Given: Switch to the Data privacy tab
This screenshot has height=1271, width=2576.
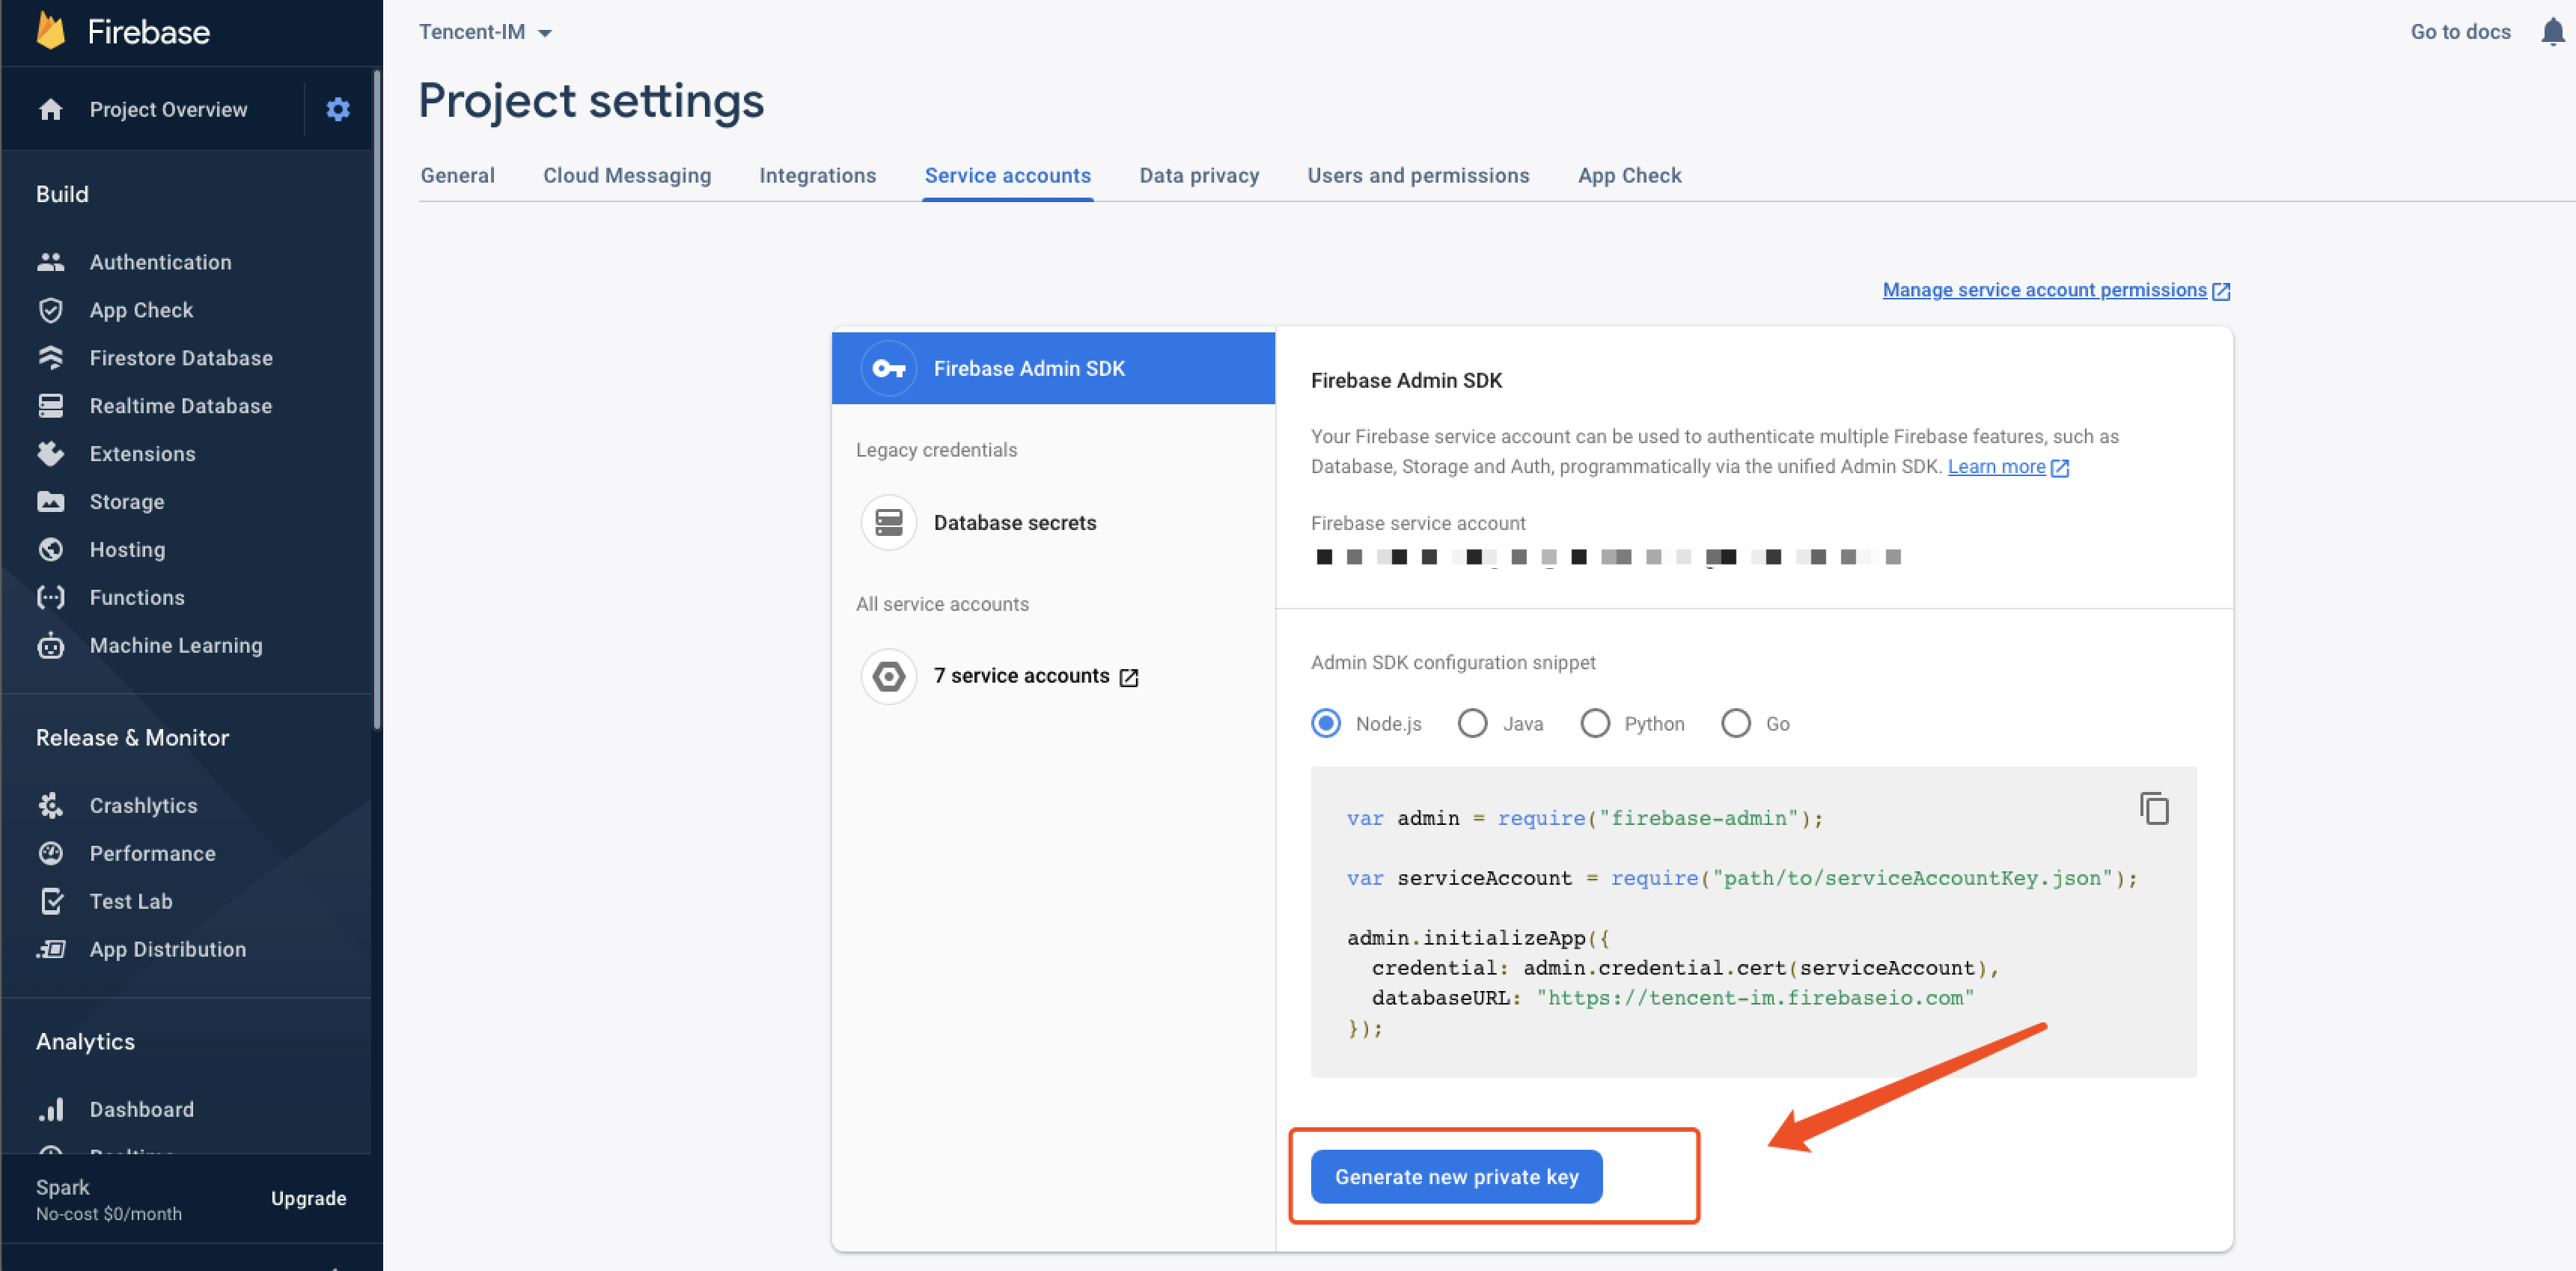Looking at the screenshot, I should [x=1199, y=176].
